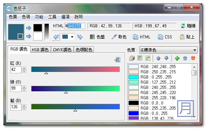Screen dimensions: 206x129
Task: Click the 貼上 paste button
Action: point(187,37)
